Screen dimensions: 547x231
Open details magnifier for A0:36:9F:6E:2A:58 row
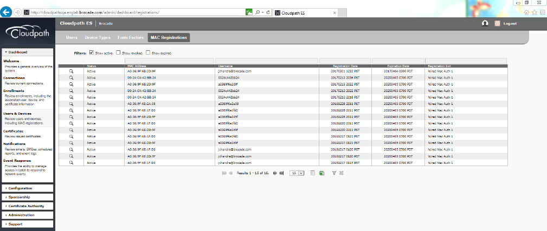point(71,104)
